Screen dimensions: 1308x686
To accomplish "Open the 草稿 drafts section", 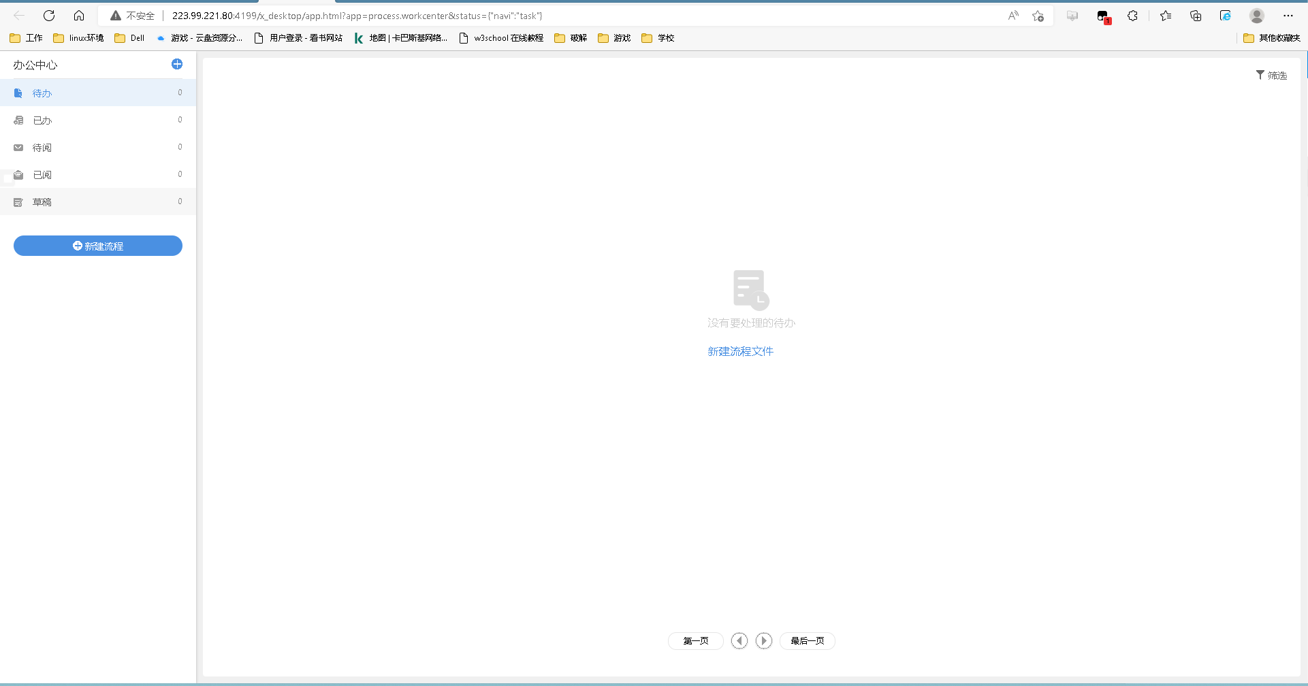I will (42, 201).
